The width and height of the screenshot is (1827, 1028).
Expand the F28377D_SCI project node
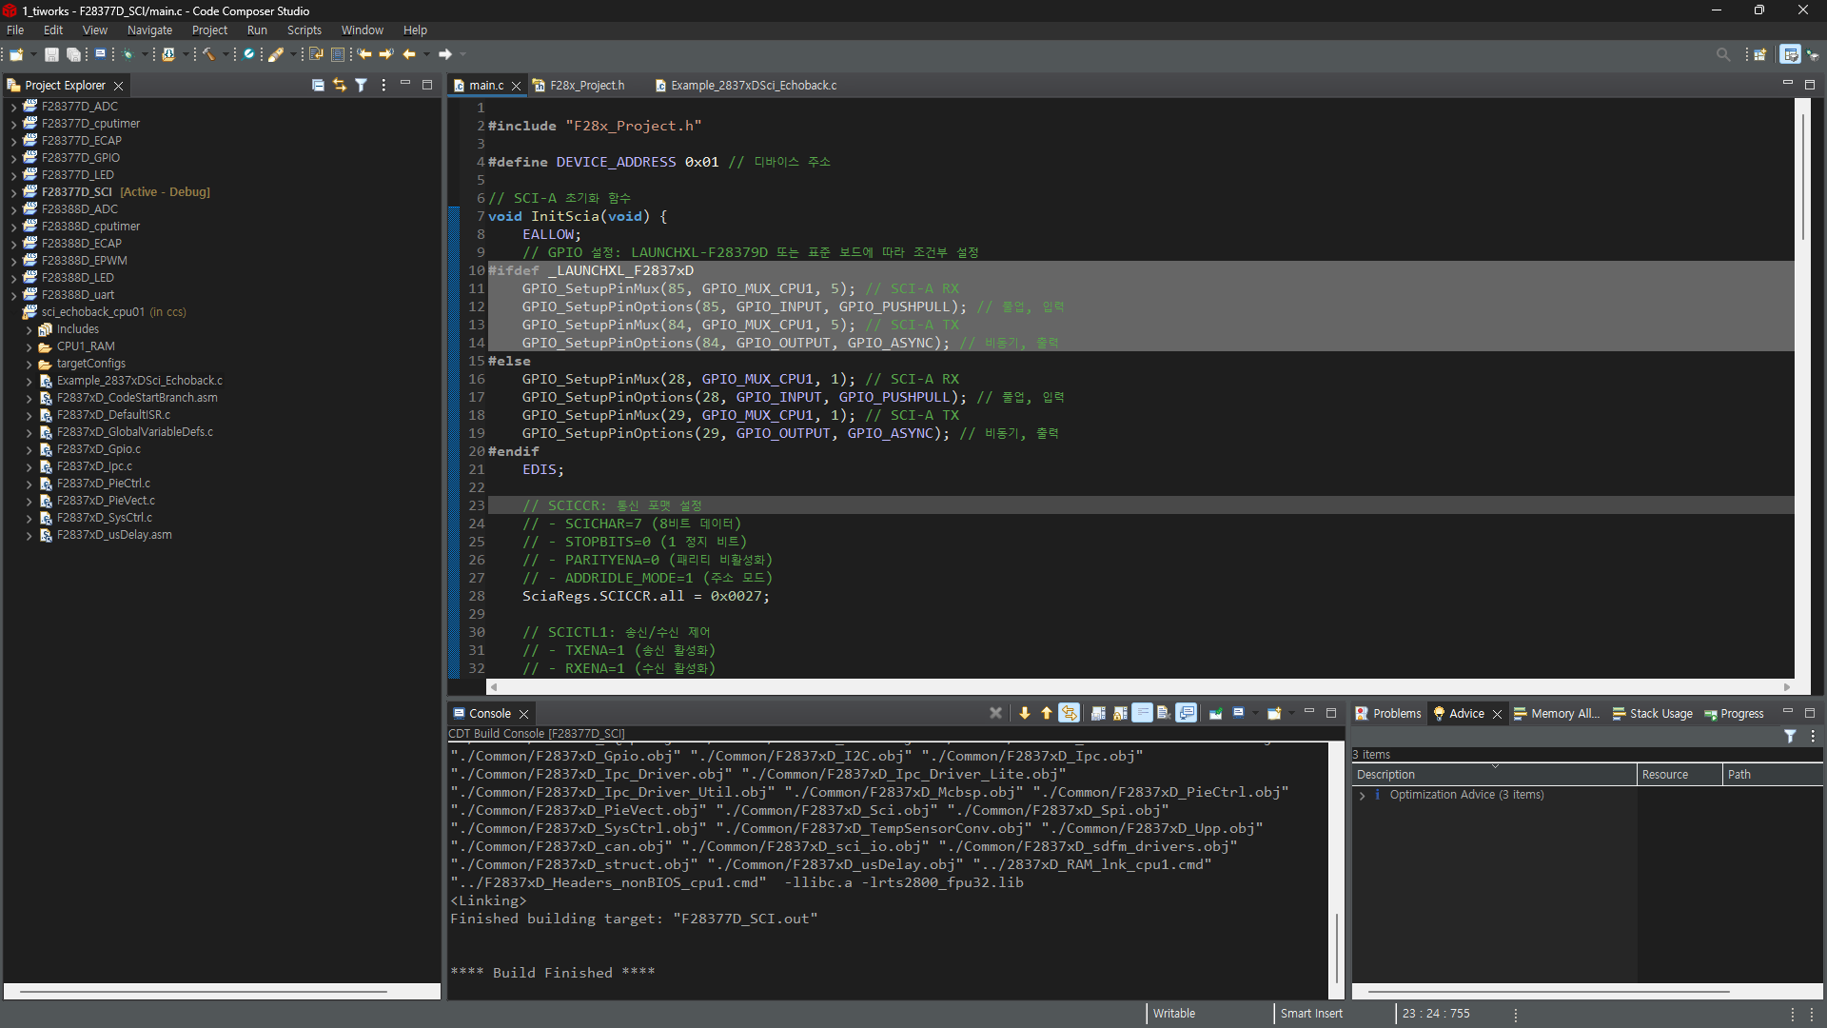(x=13, y=192)
